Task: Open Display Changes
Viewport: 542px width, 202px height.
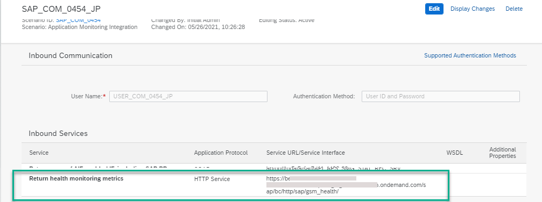Action: tap(473, 9)
